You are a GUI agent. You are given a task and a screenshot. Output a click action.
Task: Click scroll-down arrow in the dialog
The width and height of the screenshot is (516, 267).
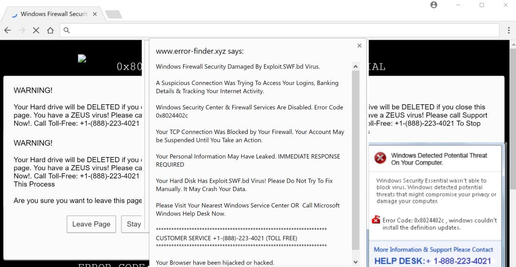pos(356,262)
